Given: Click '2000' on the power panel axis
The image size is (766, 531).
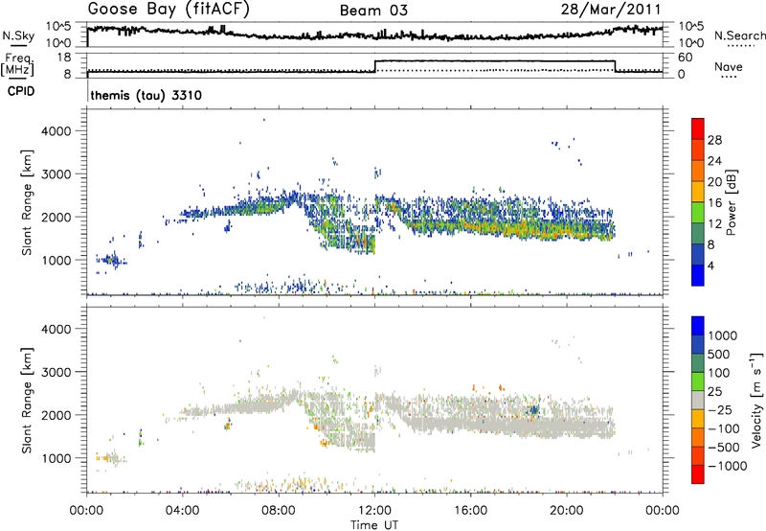Looking at the screenshot, I should (56, 217).
